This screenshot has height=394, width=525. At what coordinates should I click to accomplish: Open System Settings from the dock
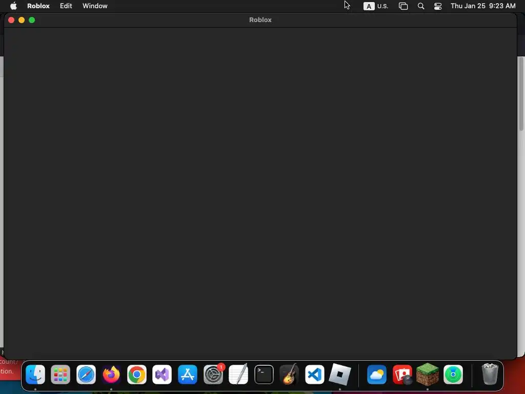[x=213, y=374]
